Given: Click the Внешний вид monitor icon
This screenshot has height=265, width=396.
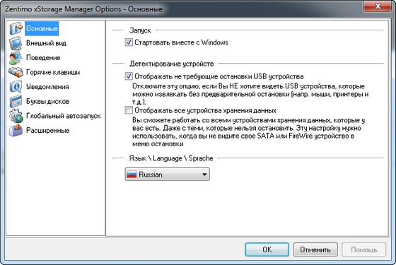Looking at the screenshot, I should click(16, 43).
